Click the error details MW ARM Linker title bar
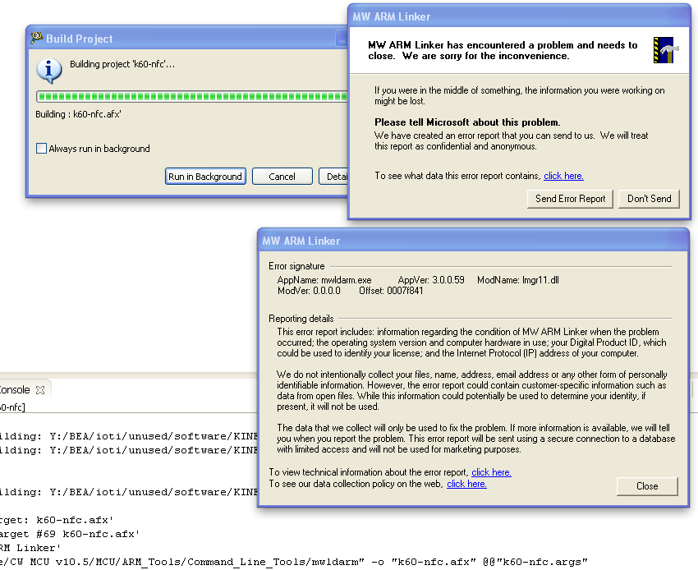698x570 pixels. click(x=473, y=241)
